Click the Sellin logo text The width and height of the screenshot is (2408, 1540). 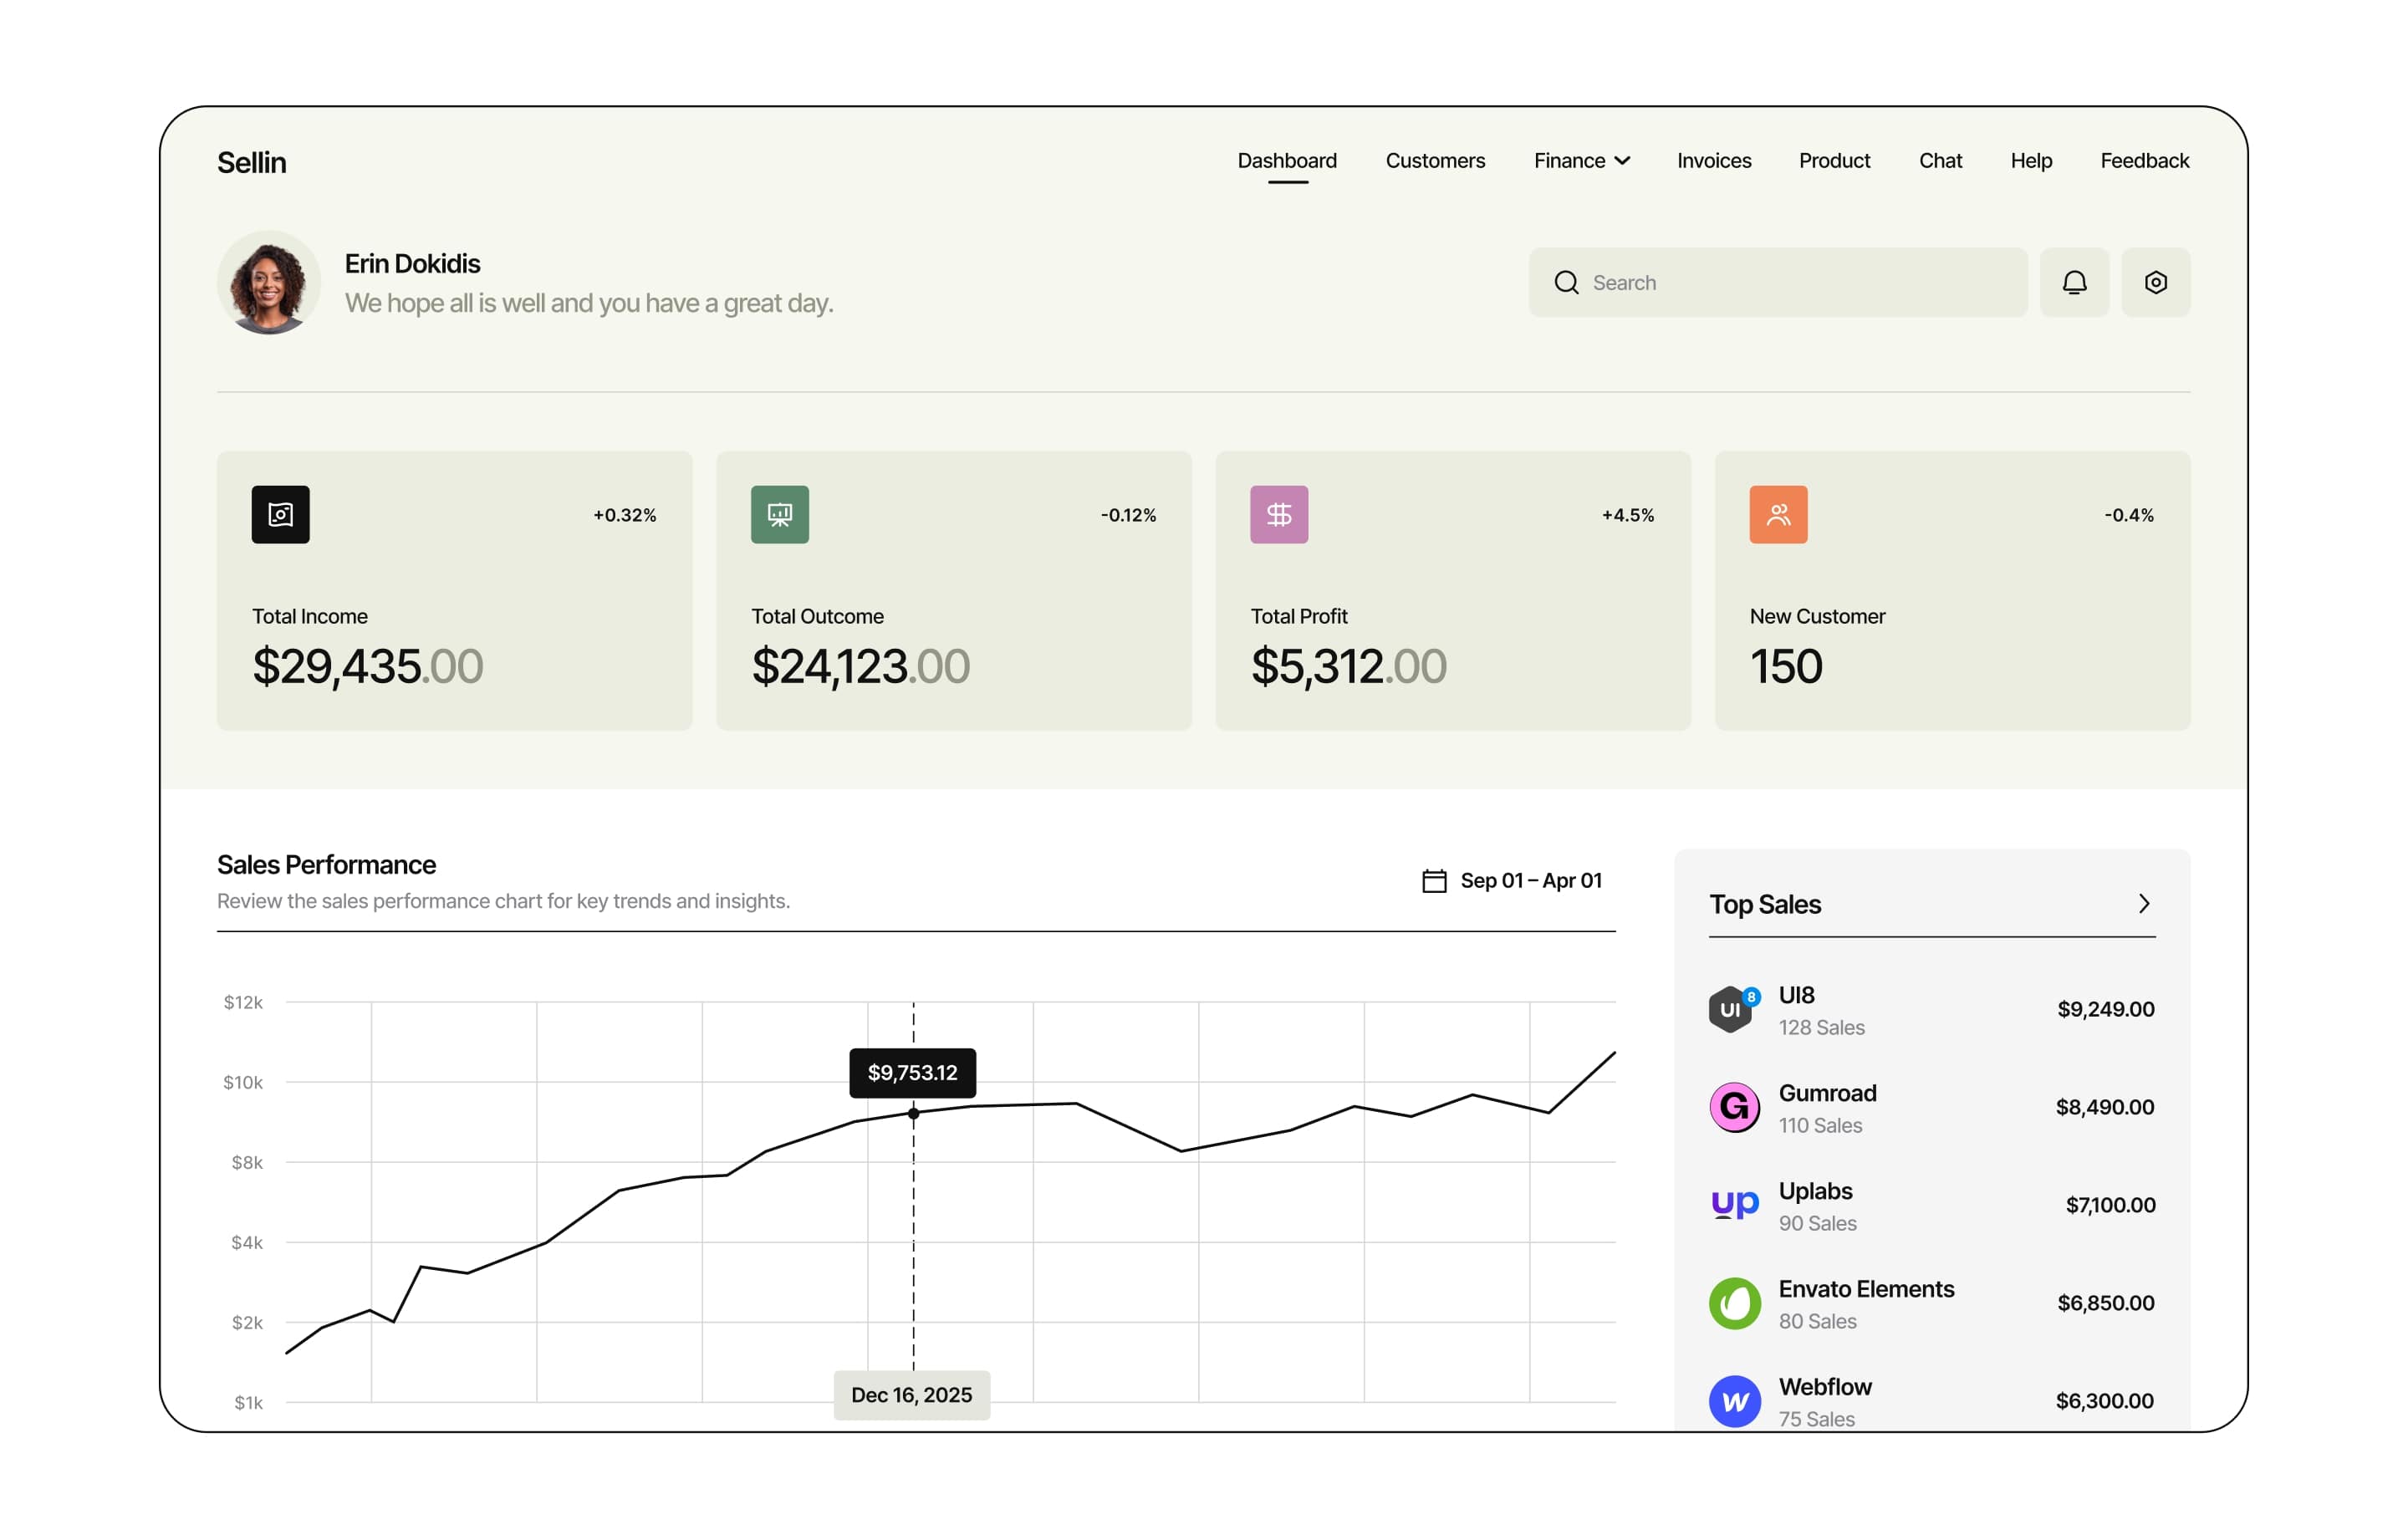coord(251,162)
